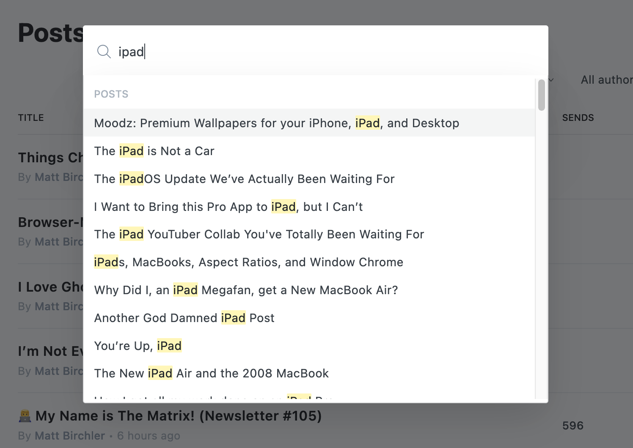Viewport: 633px width, 448px height.
Task: Click the Sends column header
Action: [x=578, y=117]
